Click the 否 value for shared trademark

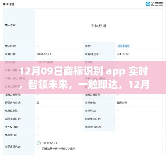click(x=38, y=103)
